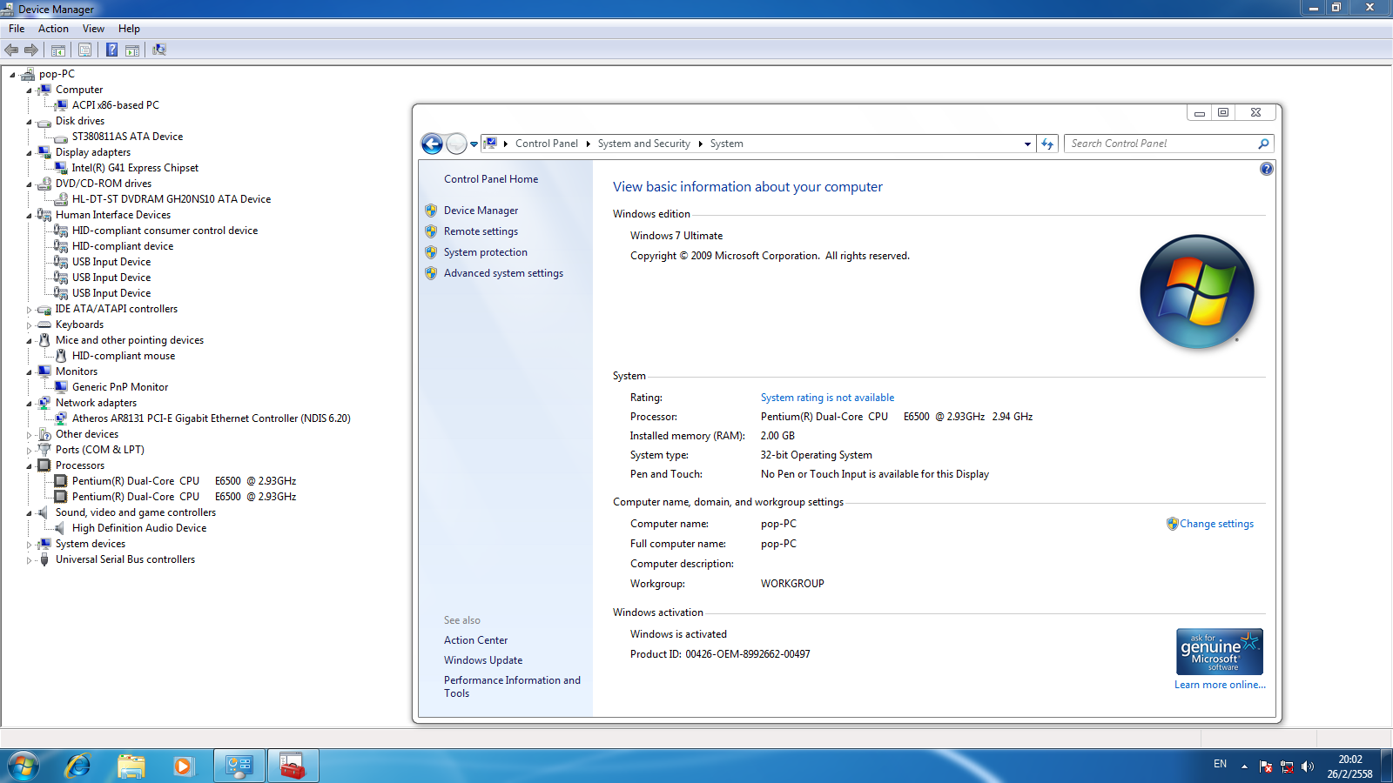Select the HID-compliant mouse device icon
1393x783 pixels.
pos(61,356)
